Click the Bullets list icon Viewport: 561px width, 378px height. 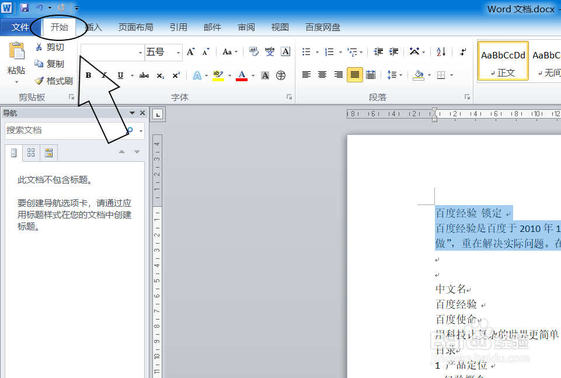point(306,52)
